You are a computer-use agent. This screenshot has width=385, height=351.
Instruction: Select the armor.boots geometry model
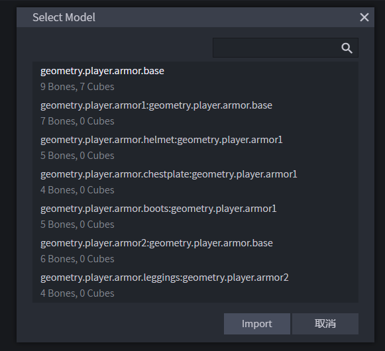195,217
